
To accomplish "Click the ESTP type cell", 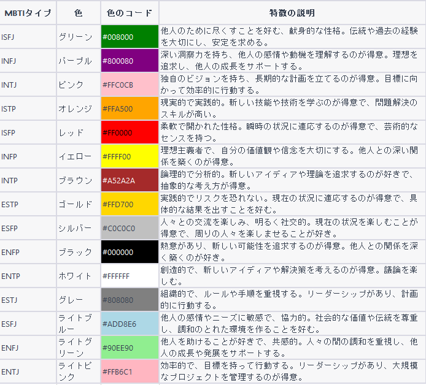I will 28,204.
